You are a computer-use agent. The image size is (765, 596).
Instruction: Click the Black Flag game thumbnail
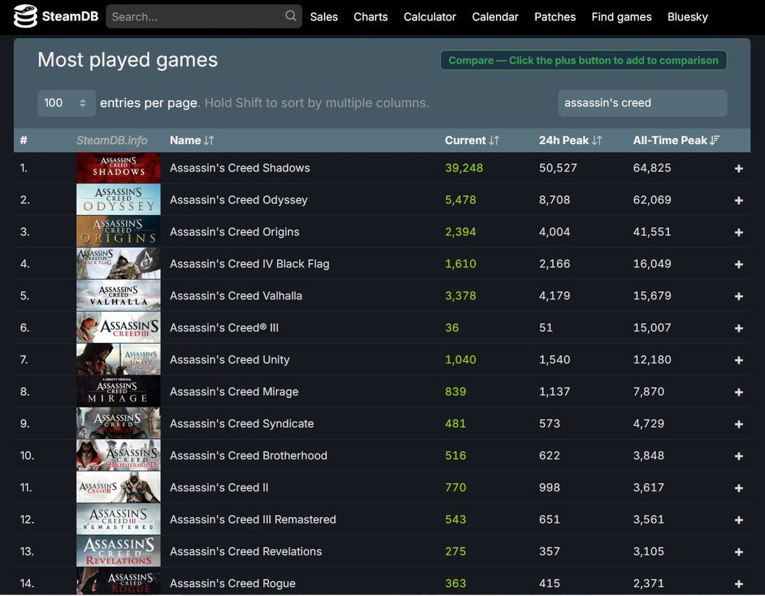pos(119,263)
